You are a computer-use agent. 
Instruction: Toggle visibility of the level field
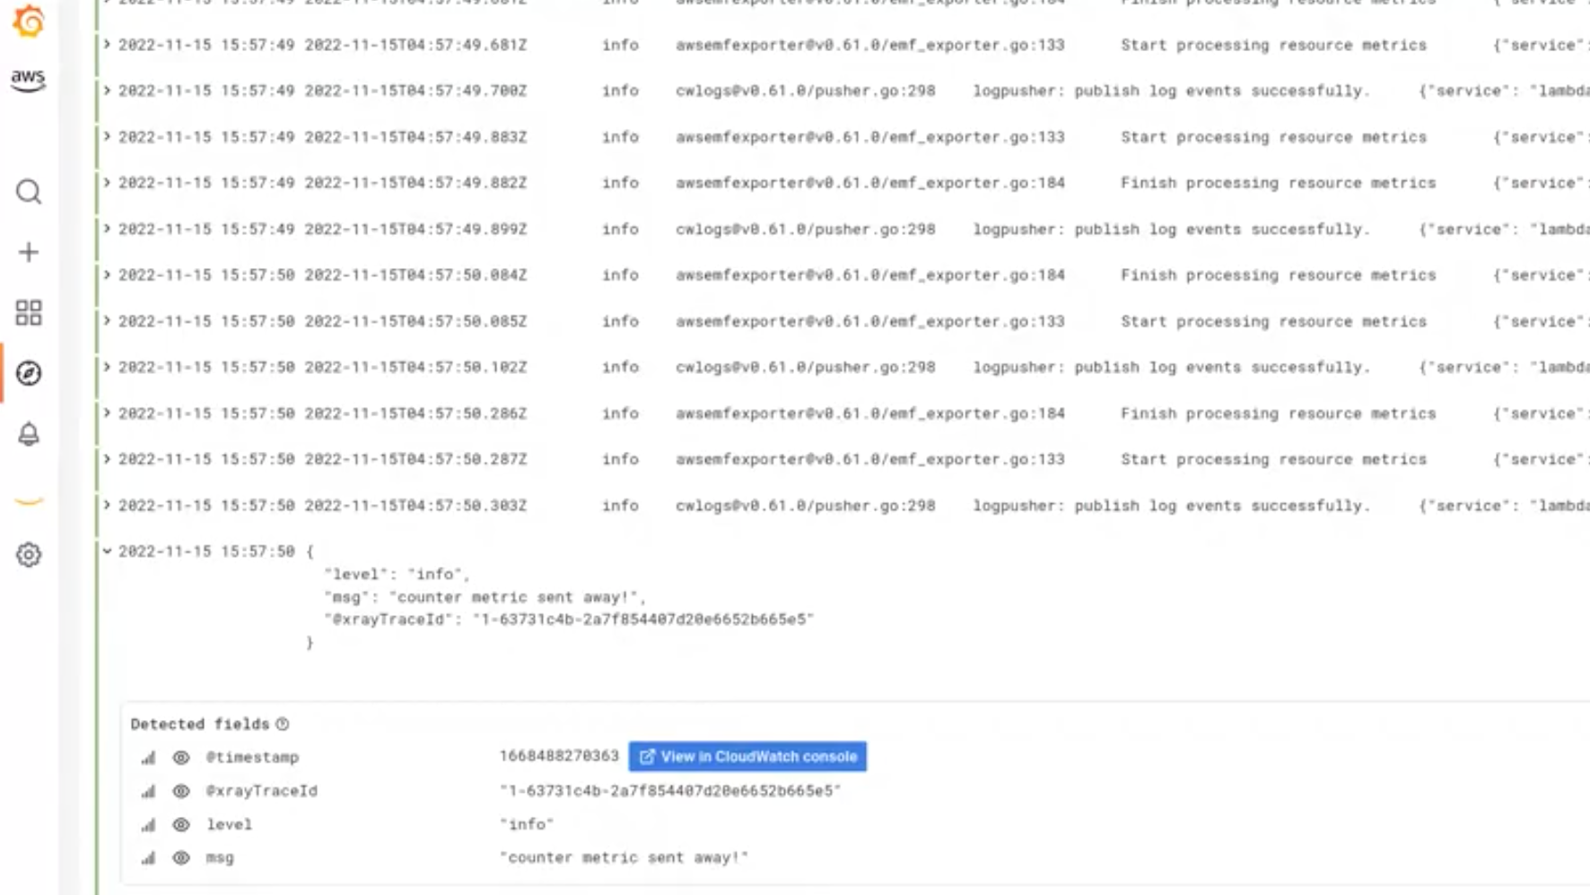(x=180, y=824)
